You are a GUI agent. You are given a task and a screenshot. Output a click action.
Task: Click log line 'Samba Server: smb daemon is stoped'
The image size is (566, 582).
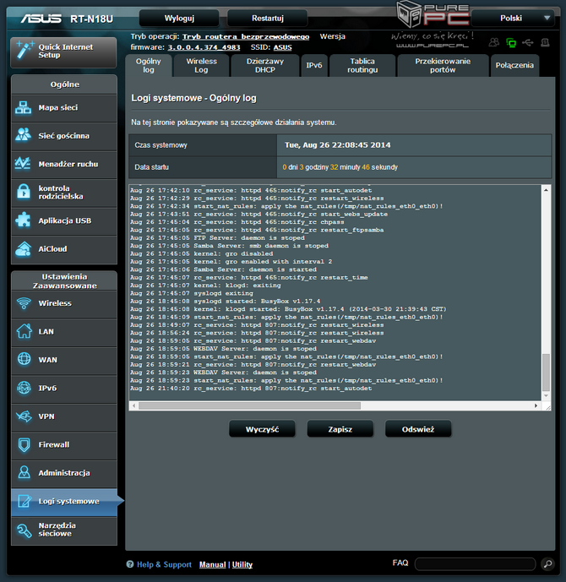tap(229, 246)
